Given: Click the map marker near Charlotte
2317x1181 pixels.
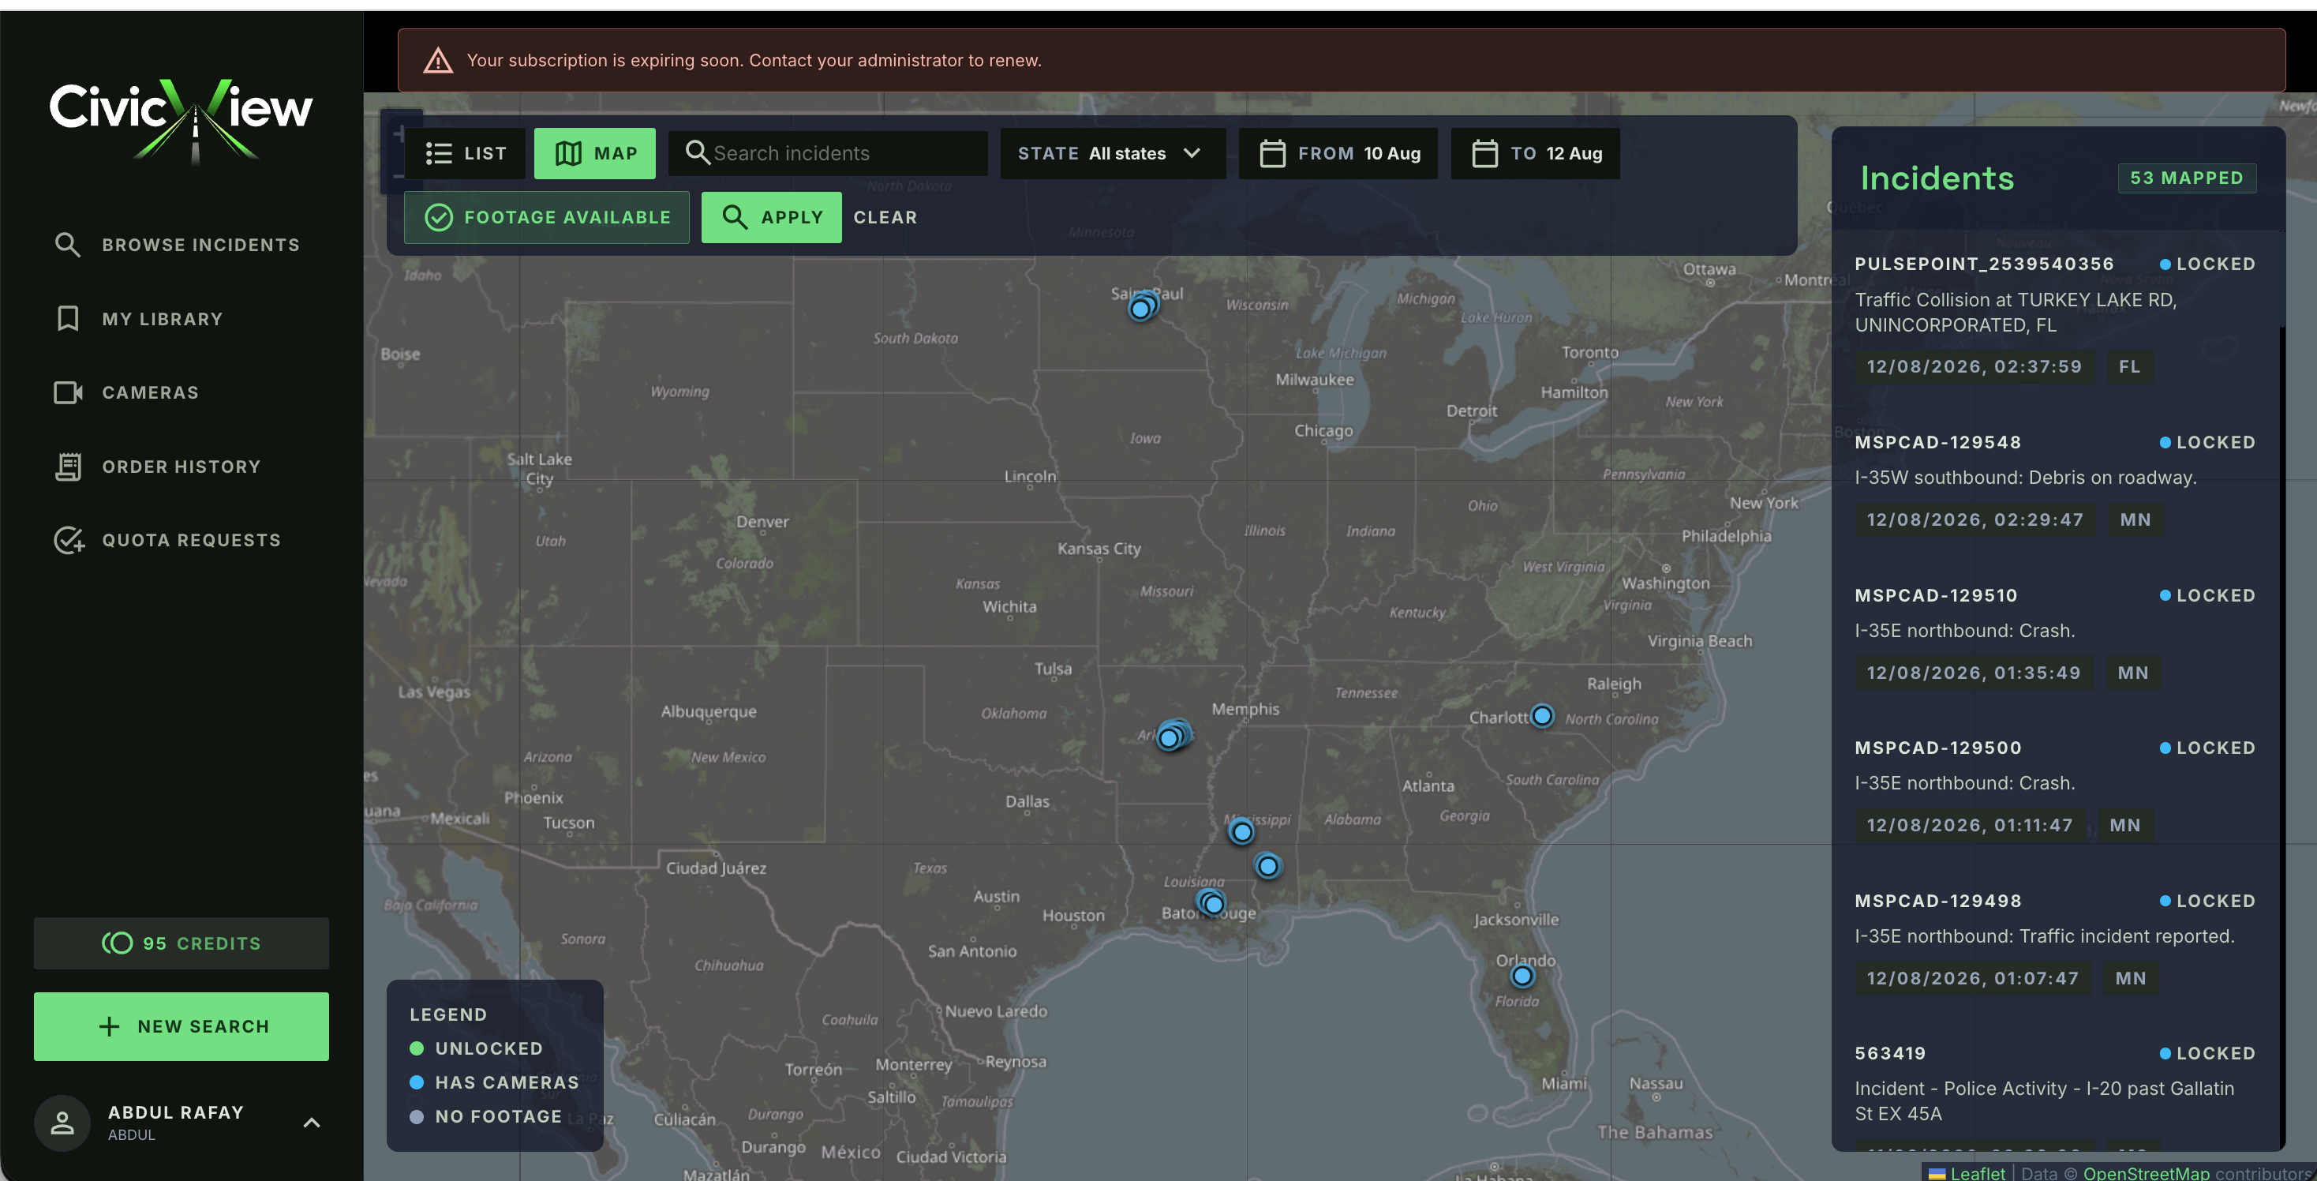Looking at the screenshot, I should 1542,716.
